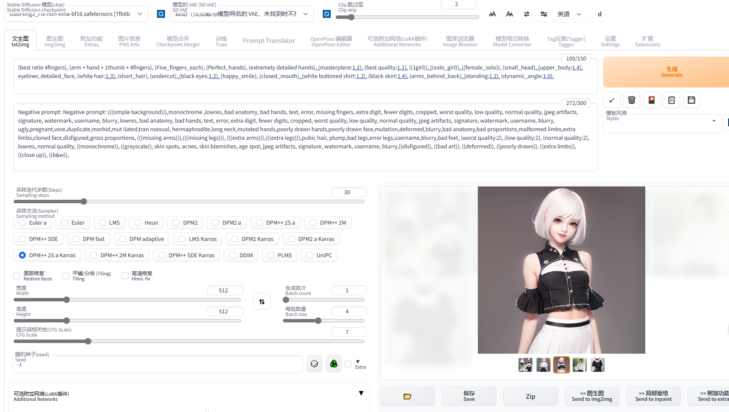729x412 pixels.
Task: Apply selected styles with clipboard icon
Action: tap(671, 100)
